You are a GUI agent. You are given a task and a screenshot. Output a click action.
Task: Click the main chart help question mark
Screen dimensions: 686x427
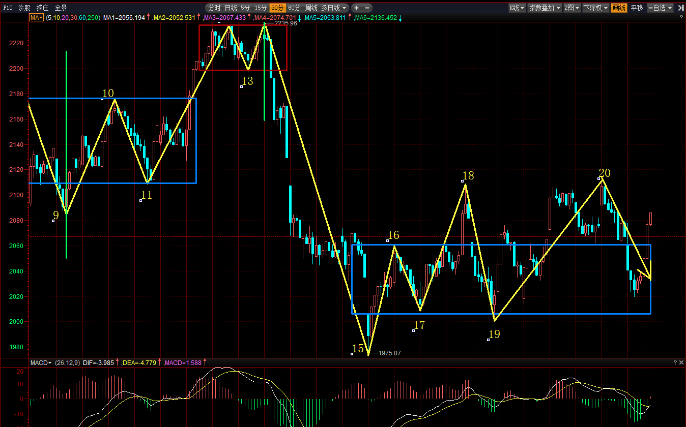coord(681,18)
